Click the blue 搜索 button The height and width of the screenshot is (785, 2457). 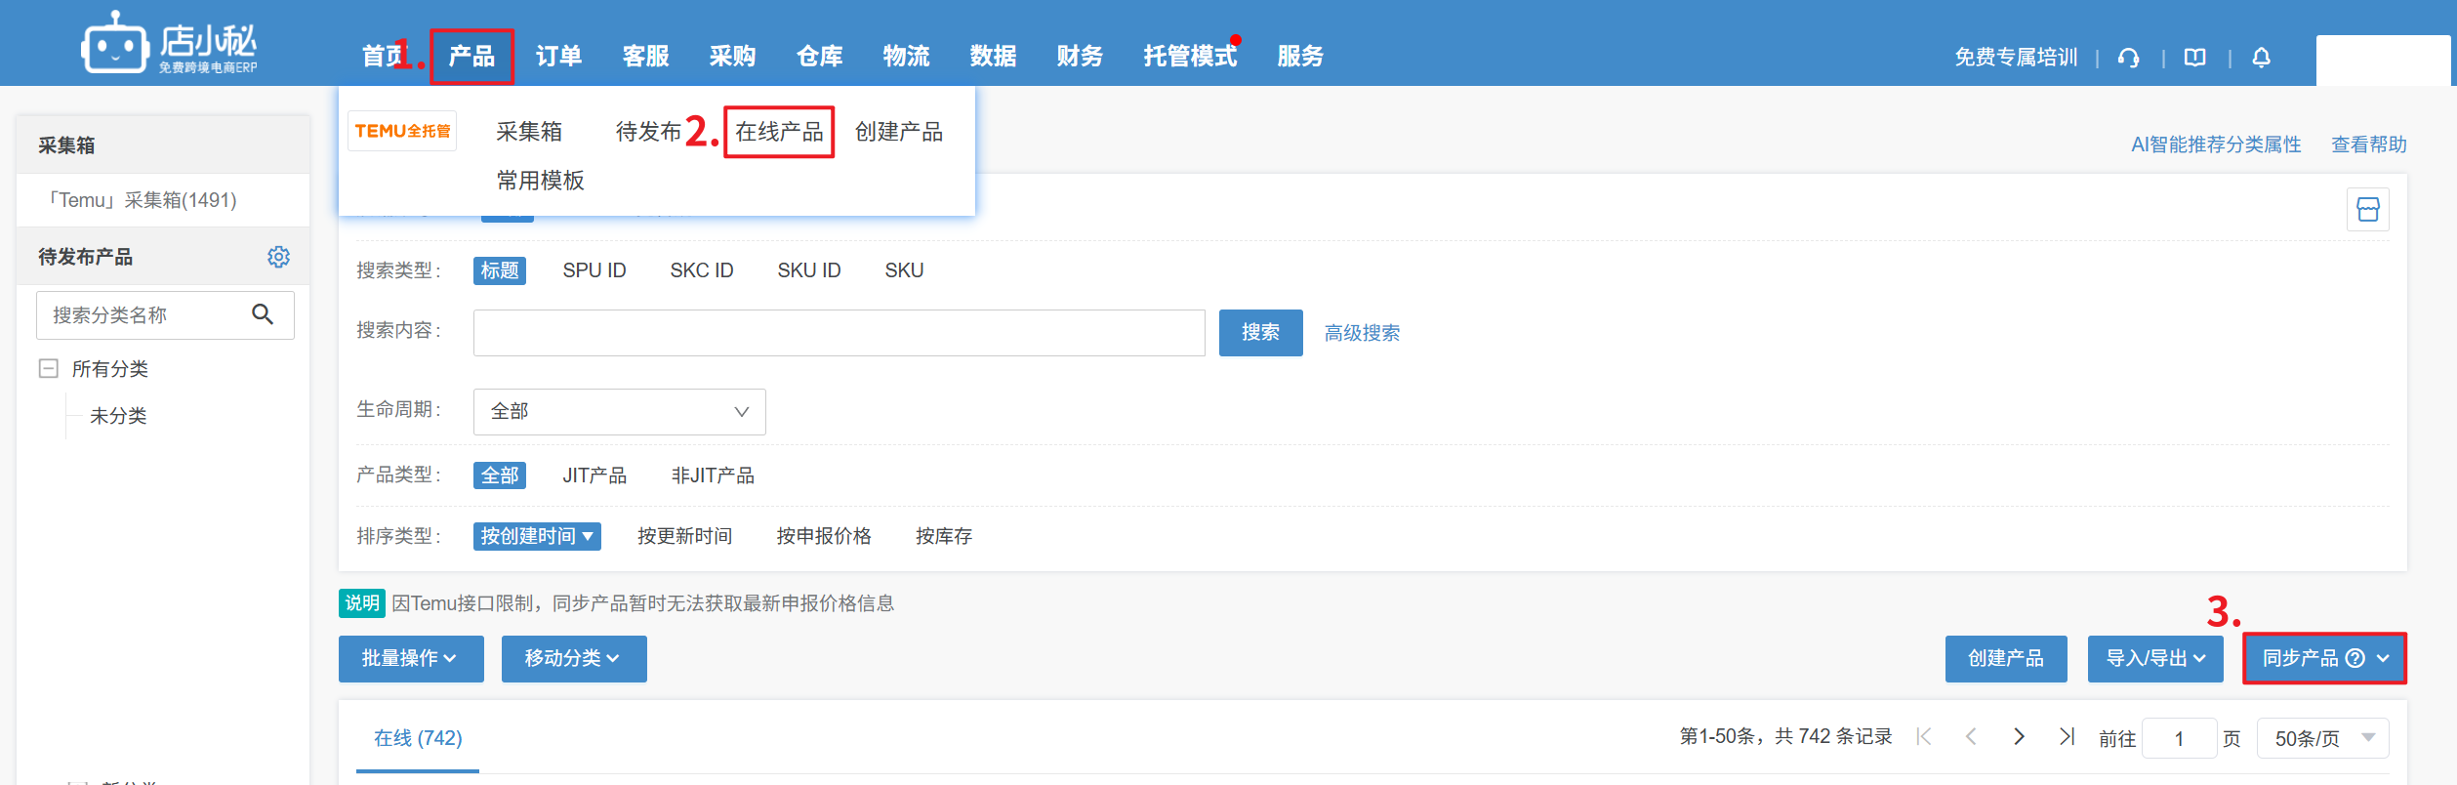(1260, 333)
